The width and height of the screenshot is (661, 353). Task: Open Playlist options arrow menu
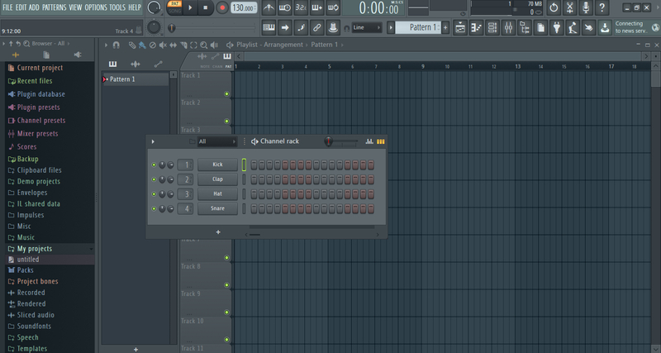(x=107, y=45)
